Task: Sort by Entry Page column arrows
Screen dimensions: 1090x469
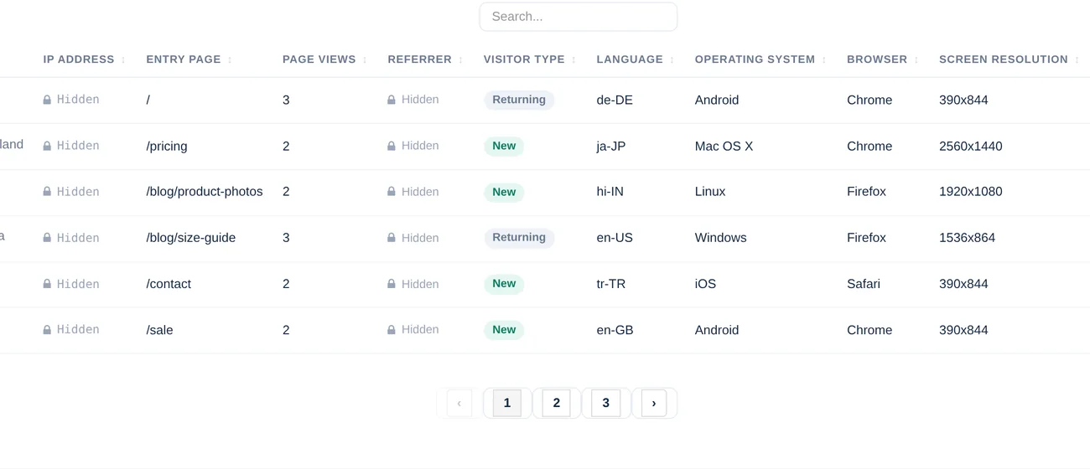Action: coord(230,60)
